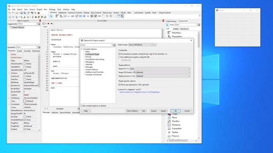273x153 pixels.
Task: Expand the BorderIcons property row
Action: (x=9, y=85)
